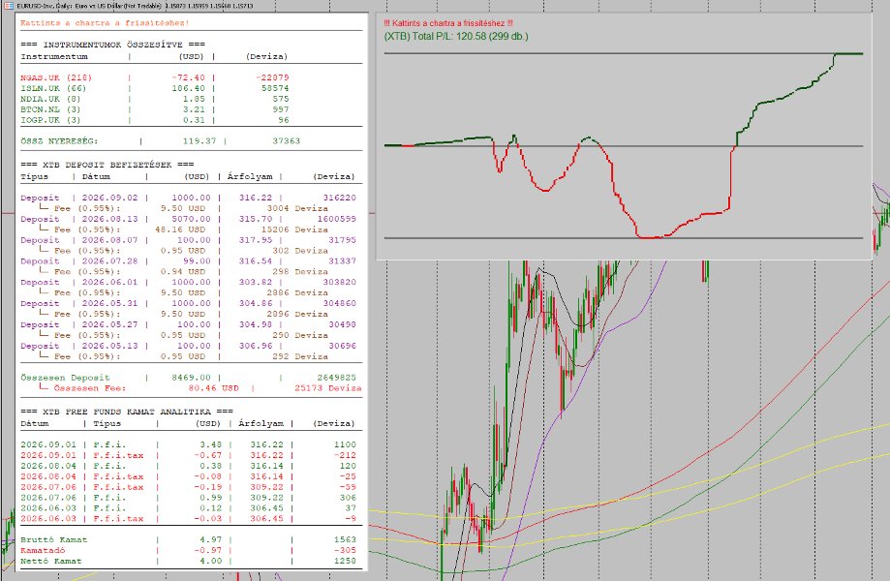Click the EURUSD-Inv Daily chart title text

point(135,6)
